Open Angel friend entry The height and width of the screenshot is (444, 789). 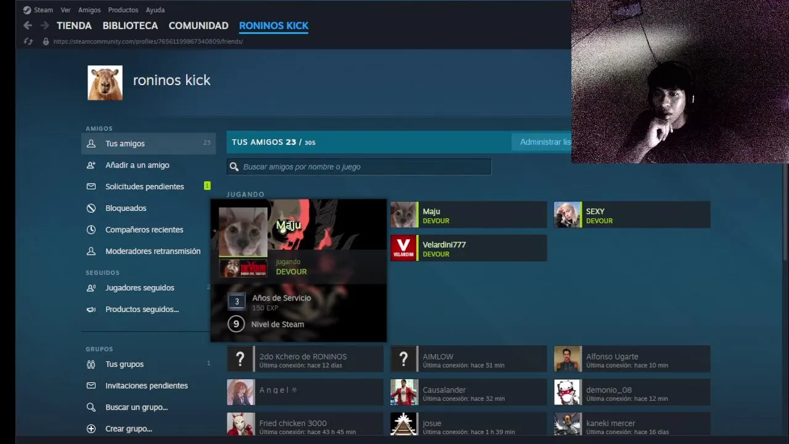[305, 392]
